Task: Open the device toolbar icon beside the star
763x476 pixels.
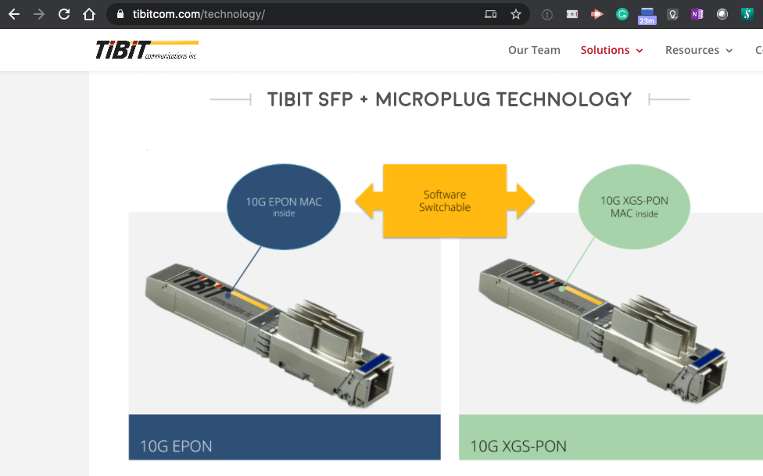Action: 492,13
